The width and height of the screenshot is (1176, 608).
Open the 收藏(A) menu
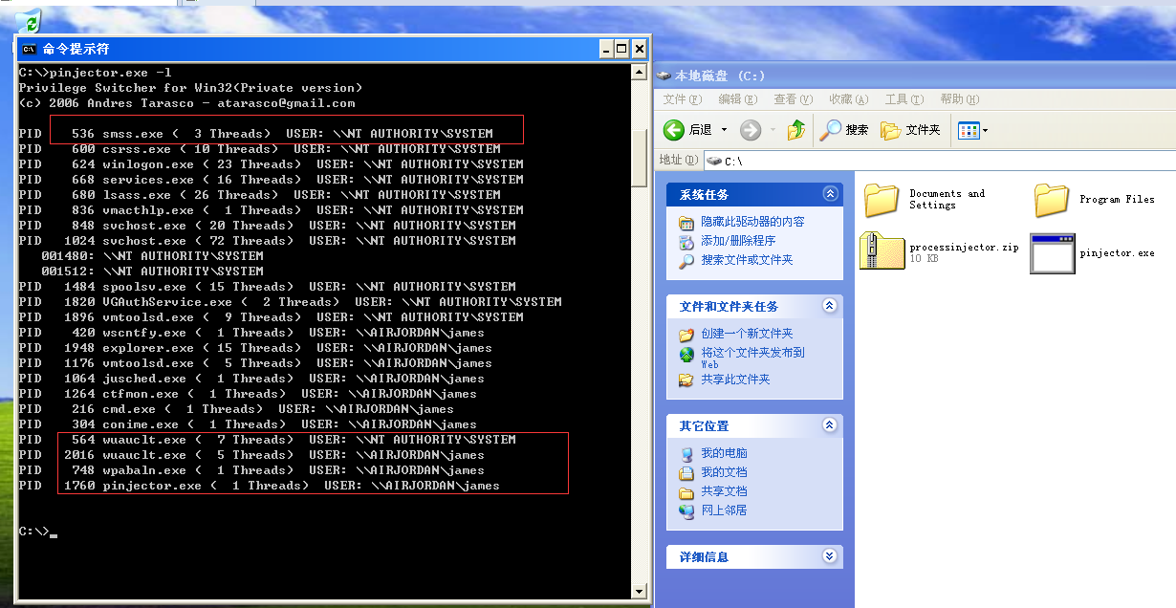point(848,99)
